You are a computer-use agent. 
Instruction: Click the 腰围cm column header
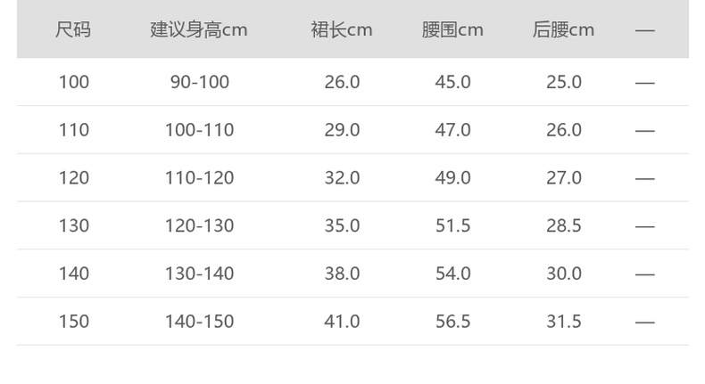[452, 30]
